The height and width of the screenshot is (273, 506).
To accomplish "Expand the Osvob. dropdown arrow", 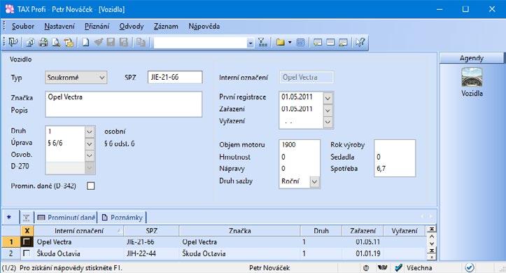I will (90, 155).
